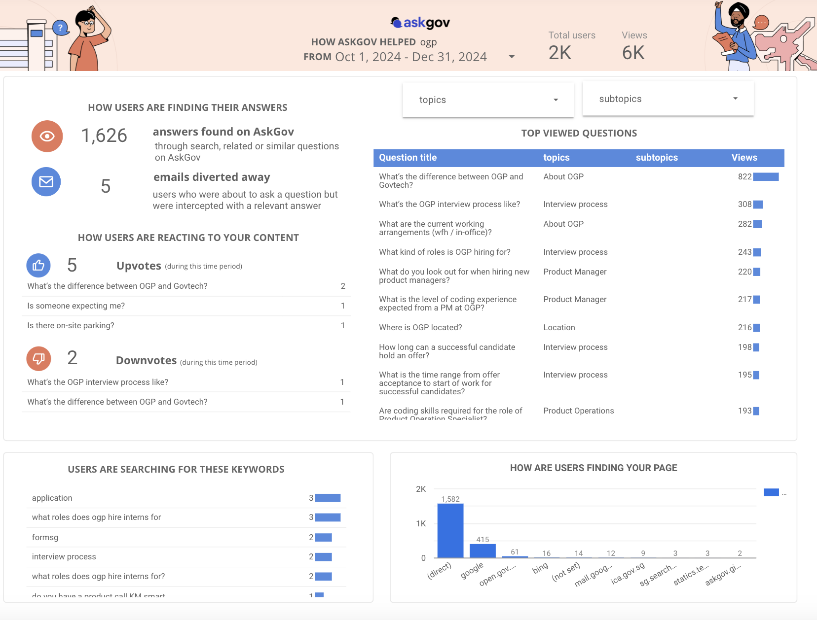Sort table by Views column header
Image resolution: width=817 pixels, height=620 pixels.
click(744, 158)
